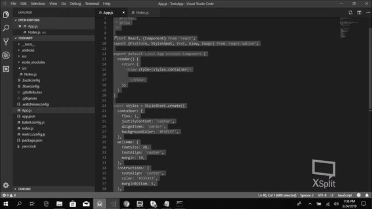
Task: Launch Microsoft Edge from the taskbar
Action: pos(46,204)
